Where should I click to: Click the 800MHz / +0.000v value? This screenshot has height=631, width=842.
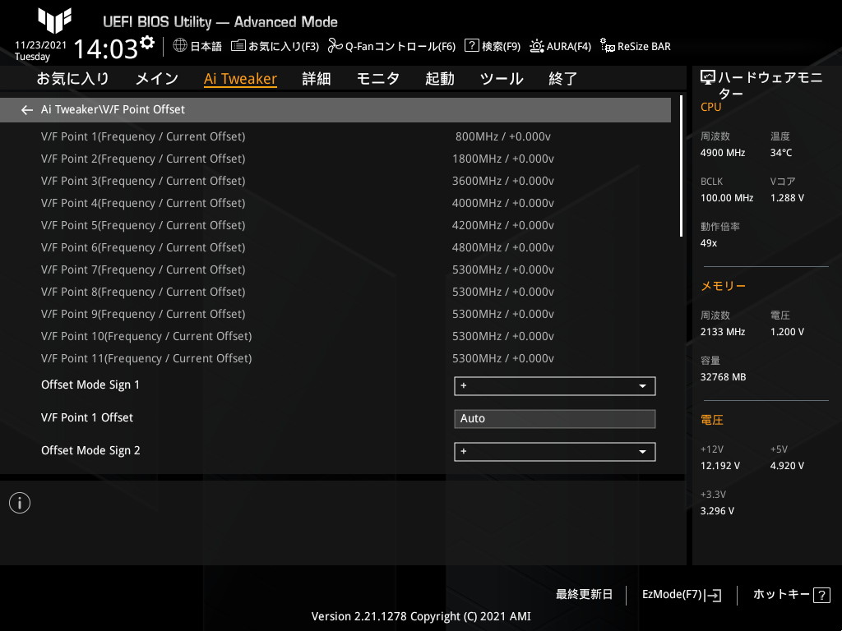point(502,137)
